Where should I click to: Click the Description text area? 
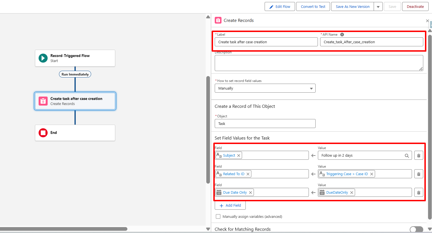[x=319, y=63]
